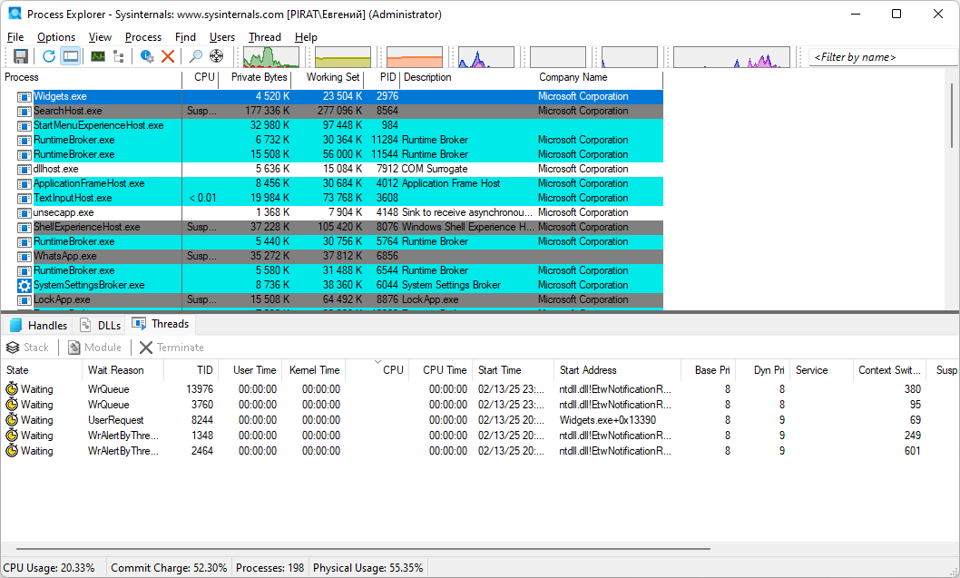Open the Find menu
The height and width of the screenshot is (578, 960).
(x=185, y=37)
